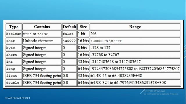Click the Size column header
The image size is (186, 104).
[83, 27]
